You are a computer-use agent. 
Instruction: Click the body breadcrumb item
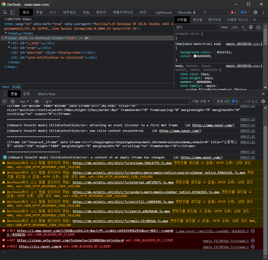(16, 87)
